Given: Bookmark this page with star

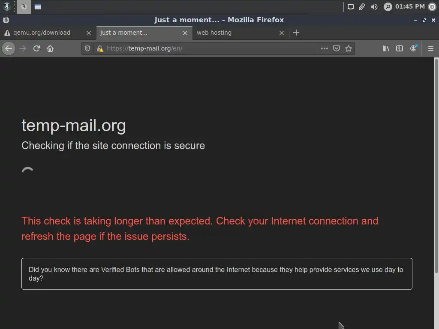Looking at the screenshot, I should (349, 48).
